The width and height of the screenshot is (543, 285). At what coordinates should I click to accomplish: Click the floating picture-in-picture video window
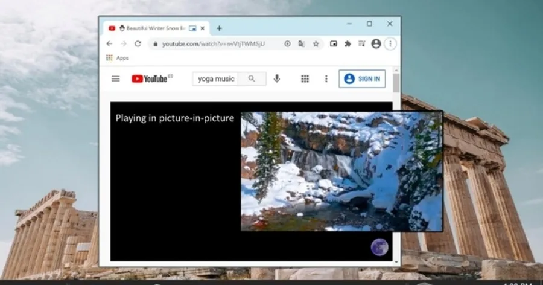tap(341, 171)
